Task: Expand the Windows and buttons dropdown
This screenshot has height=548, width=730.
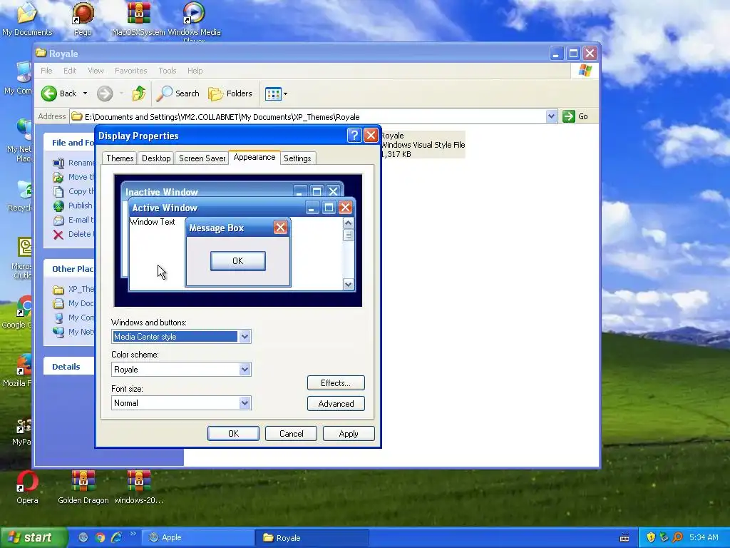Action: pyautogui.click(x=245, y=337)
